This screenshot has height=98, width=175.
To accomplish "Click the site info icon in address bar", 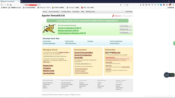I will [x=24, y=5].
